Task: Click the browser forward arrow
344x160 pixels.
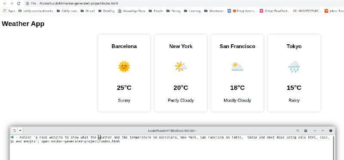Action: [x=12, y=3]
